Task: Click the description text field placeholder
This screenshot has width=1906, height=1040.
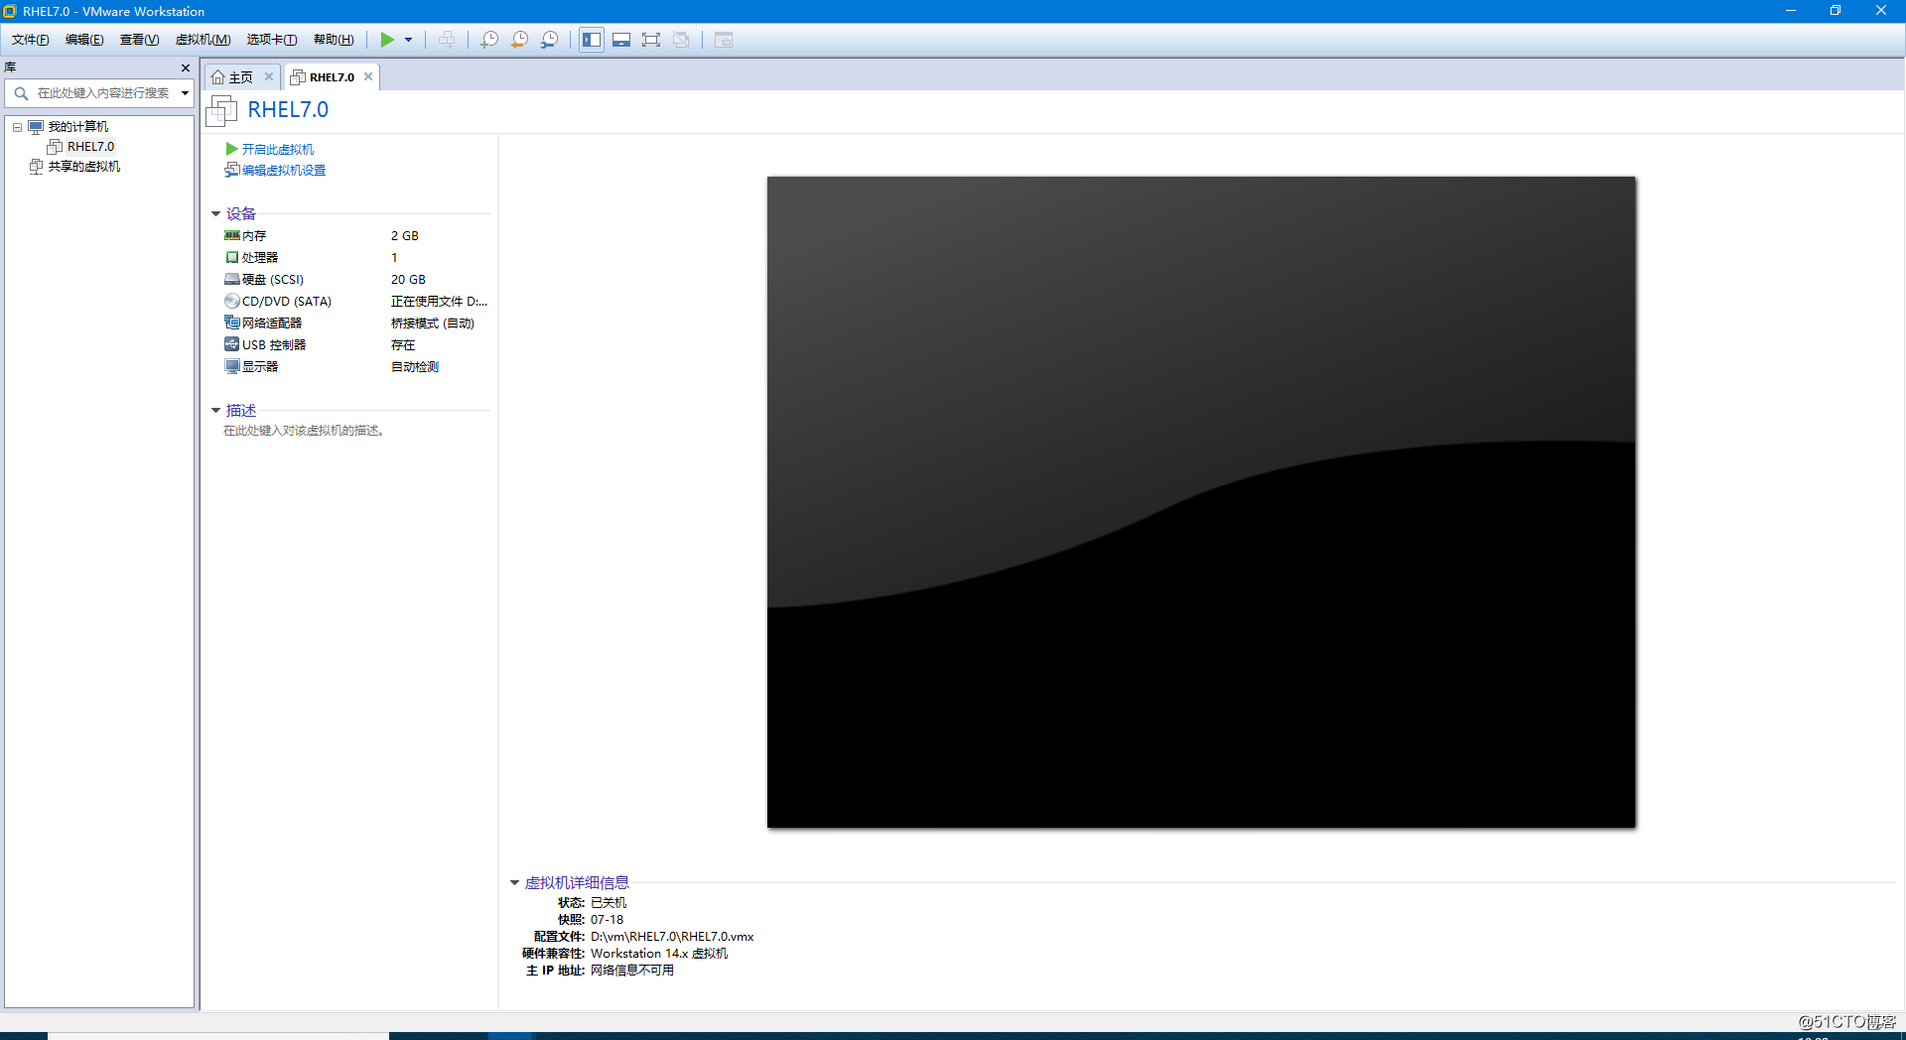Action: pyautogui.click(x=304, y=431)
